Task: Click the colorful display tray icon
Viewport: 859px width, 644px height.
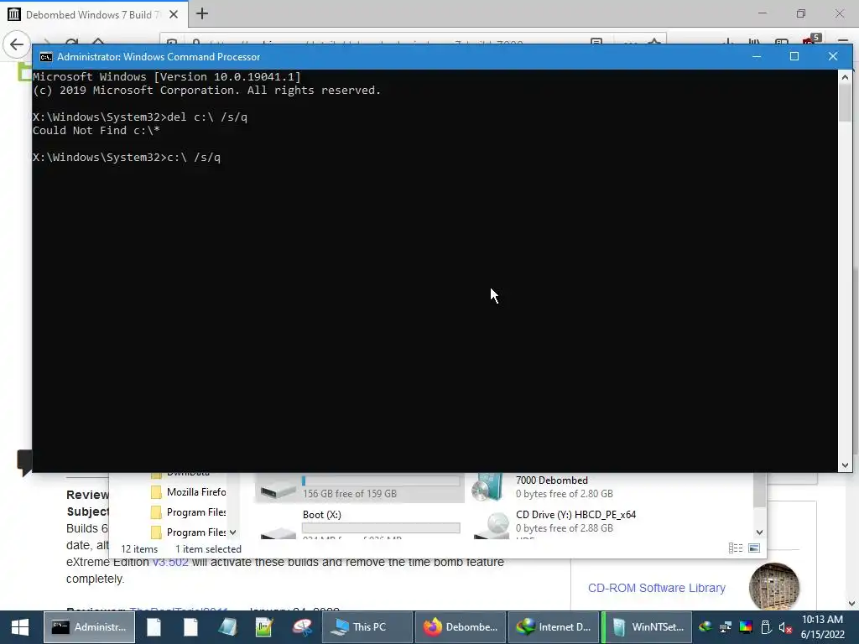Action: click(746, 627)
